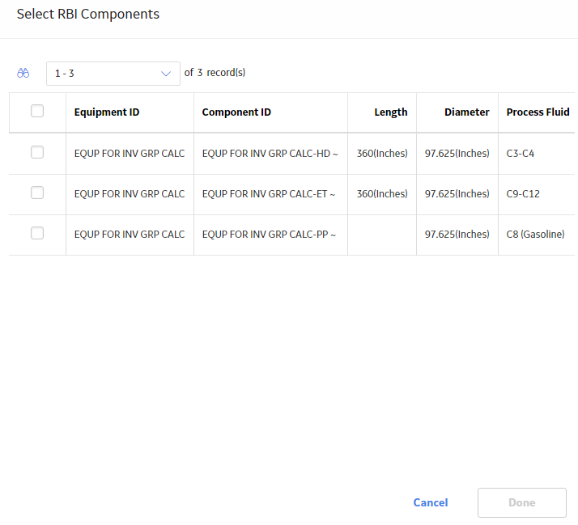Screen dimensions: 578x525
Task: Open the 1 - 3 records range dropdown
Action: point(113,74)
